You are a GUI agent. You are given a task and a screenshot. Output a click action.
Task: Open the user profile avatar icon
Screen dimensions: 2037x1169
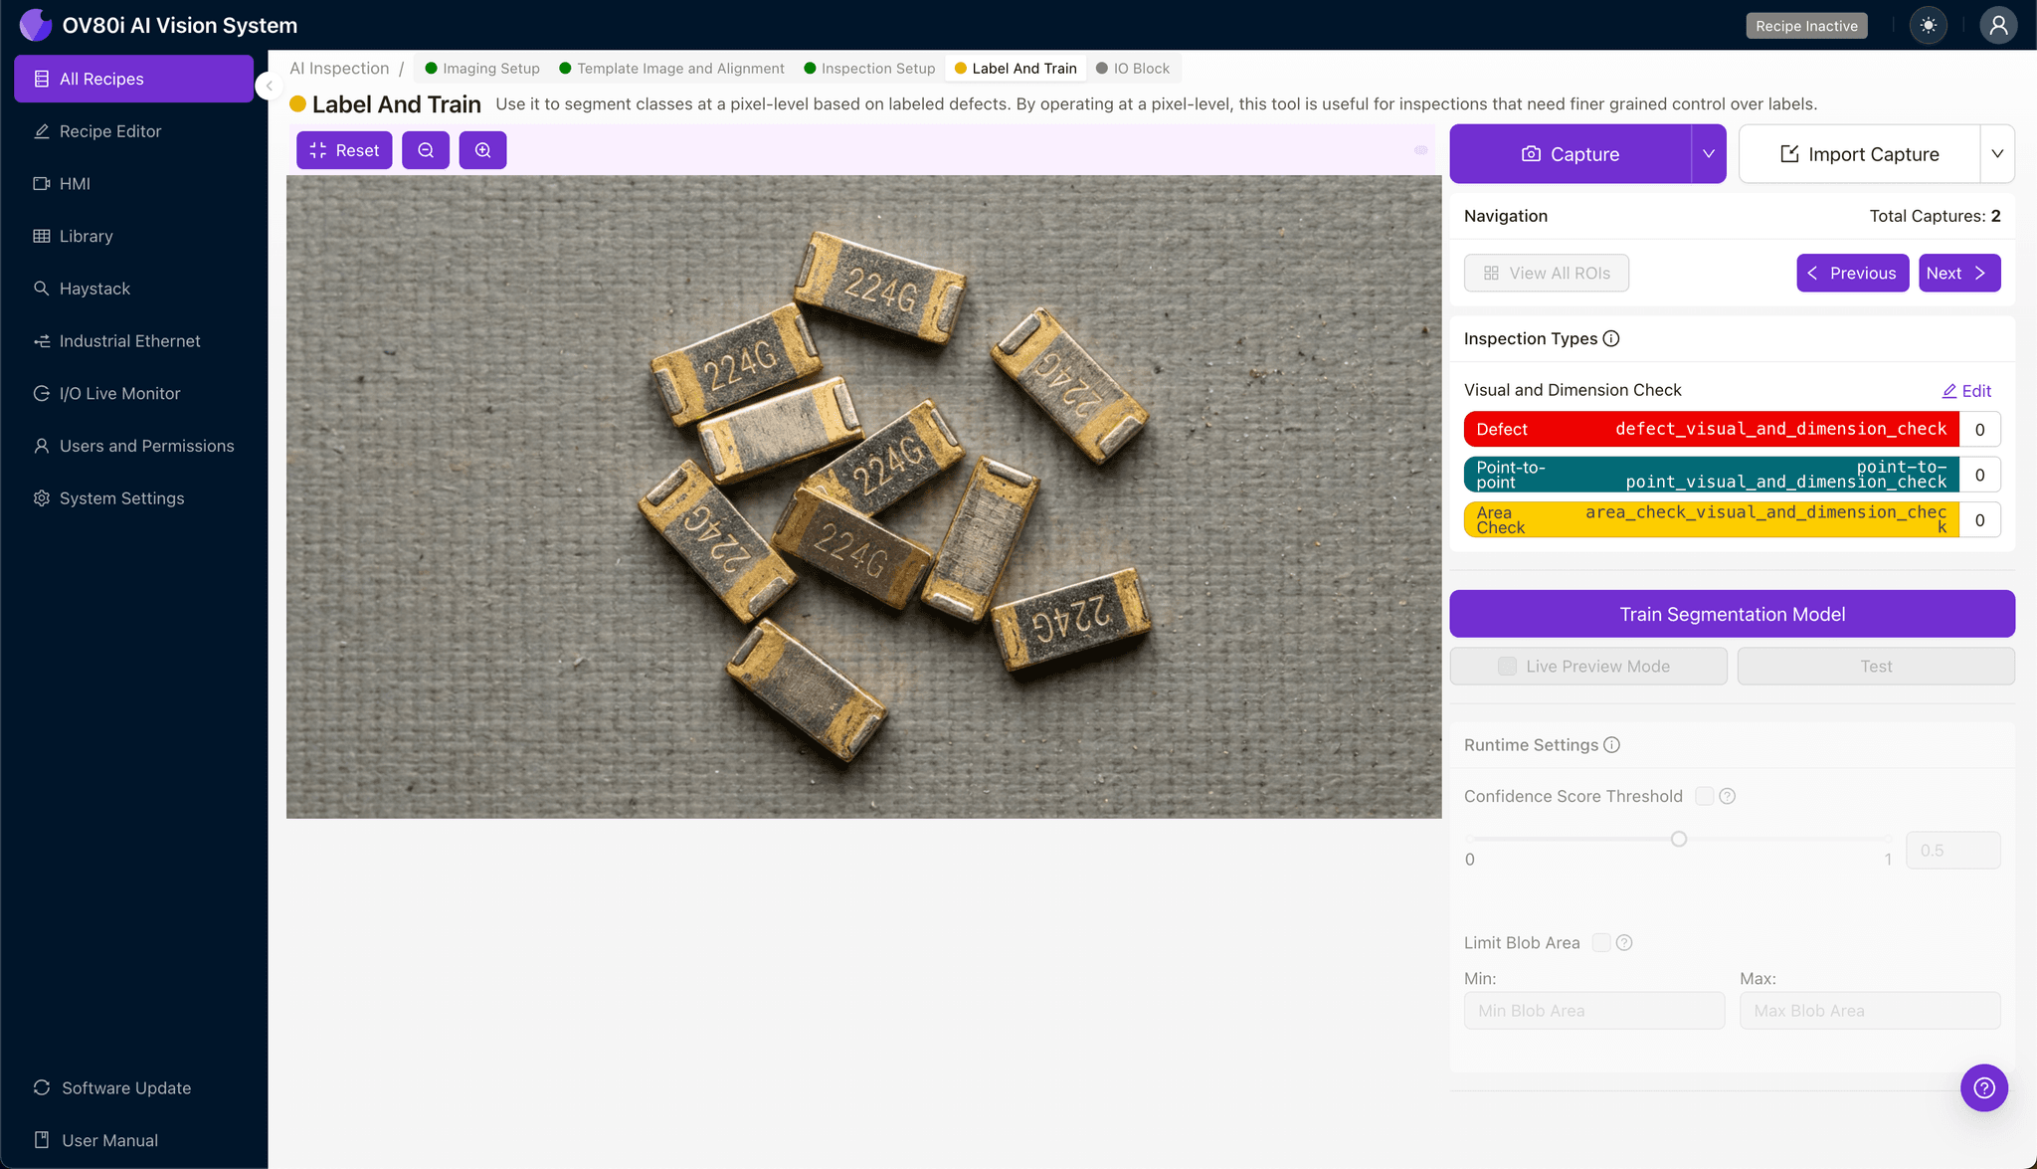coord(1998,26)
